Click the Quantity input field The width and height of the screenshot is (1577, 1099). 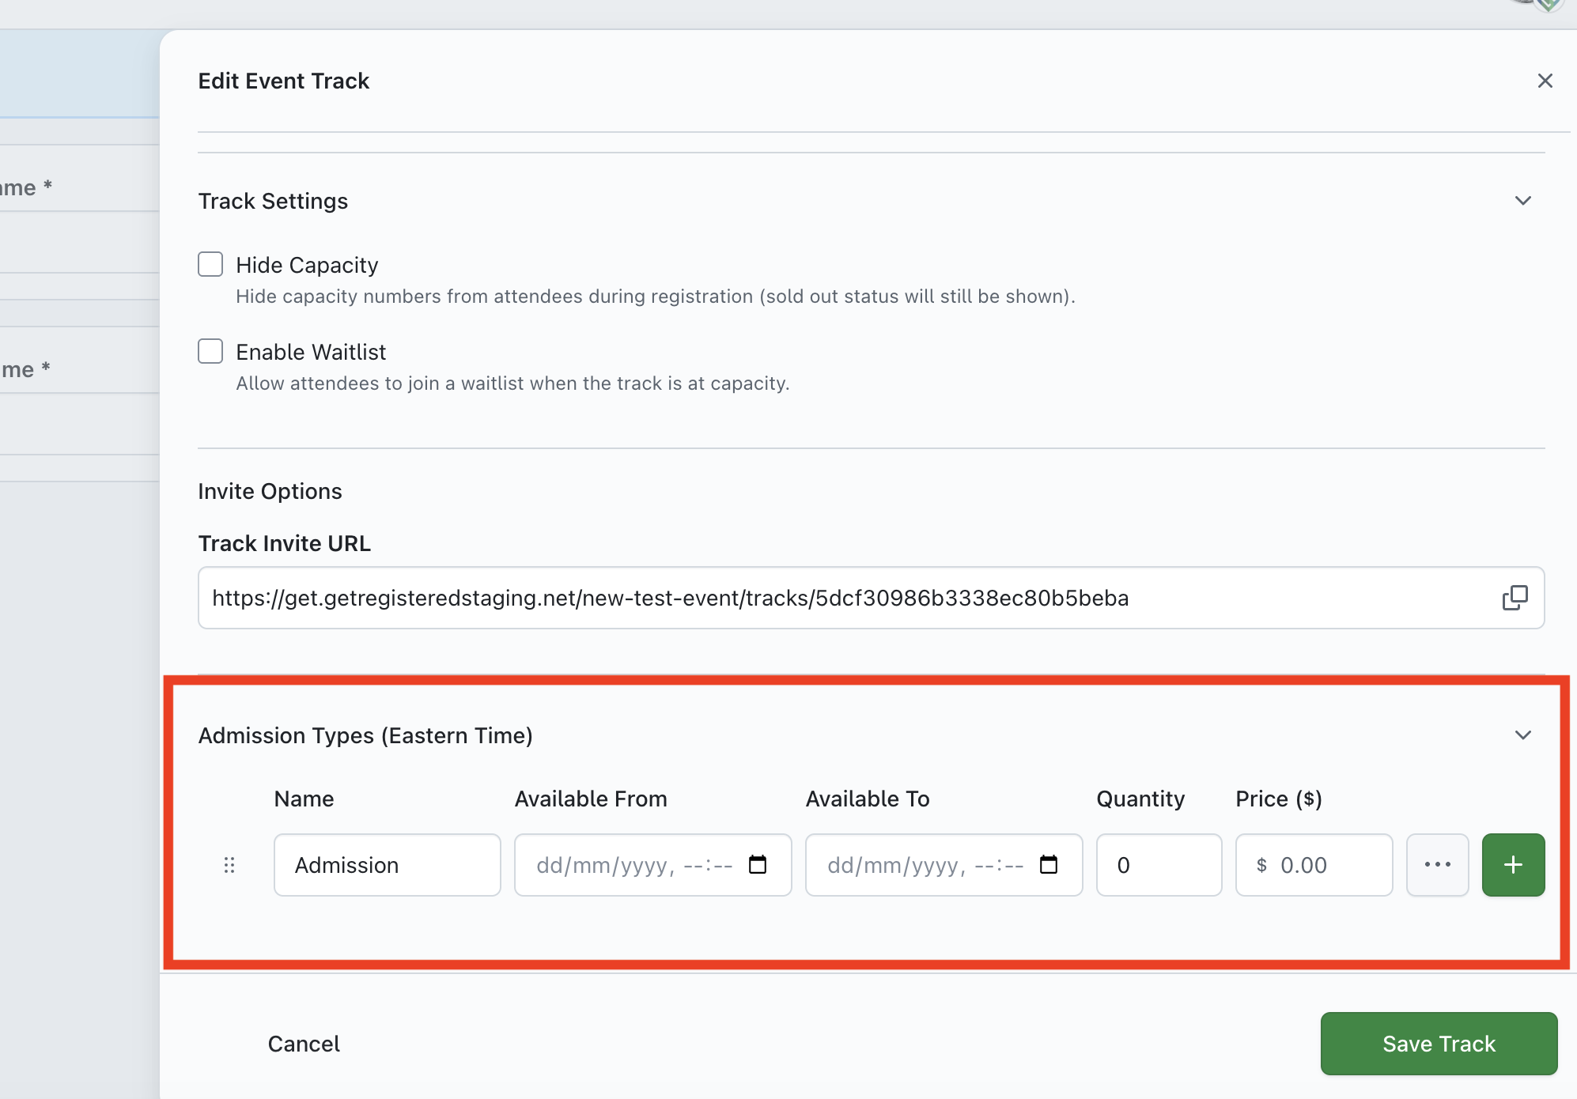pos(1159,865)
